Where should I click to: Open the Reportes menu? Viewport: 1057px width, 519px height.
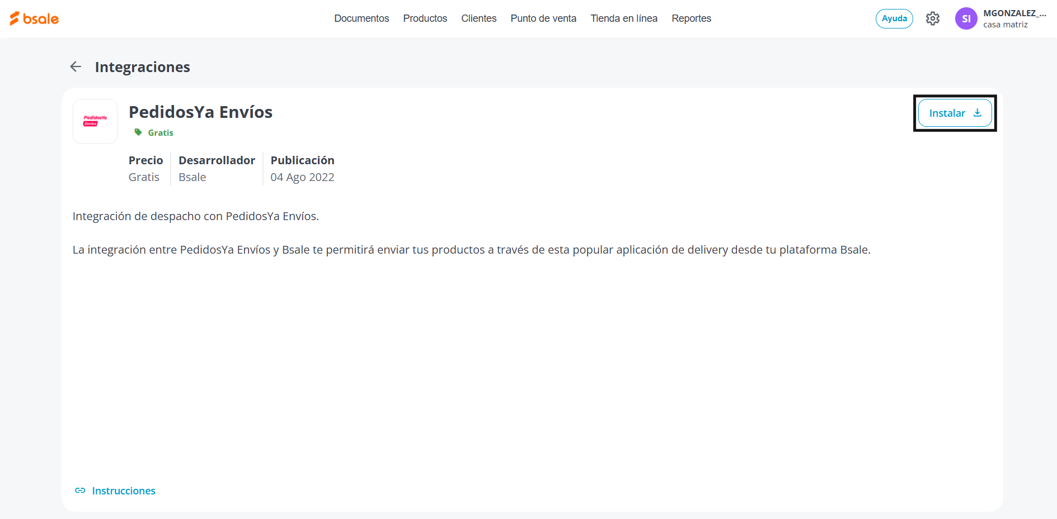point(691,18)
